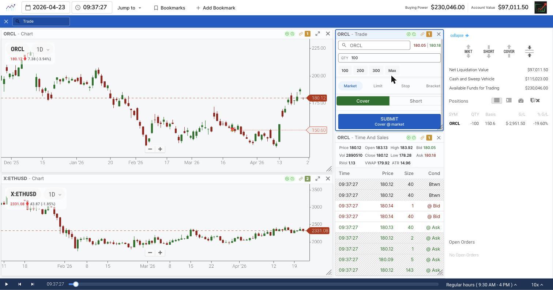Image resolution: width=553 pixels, height=290 pixels.
Task: Open link group 1 badge in ORCL Chart
Action: coord(308,34)
